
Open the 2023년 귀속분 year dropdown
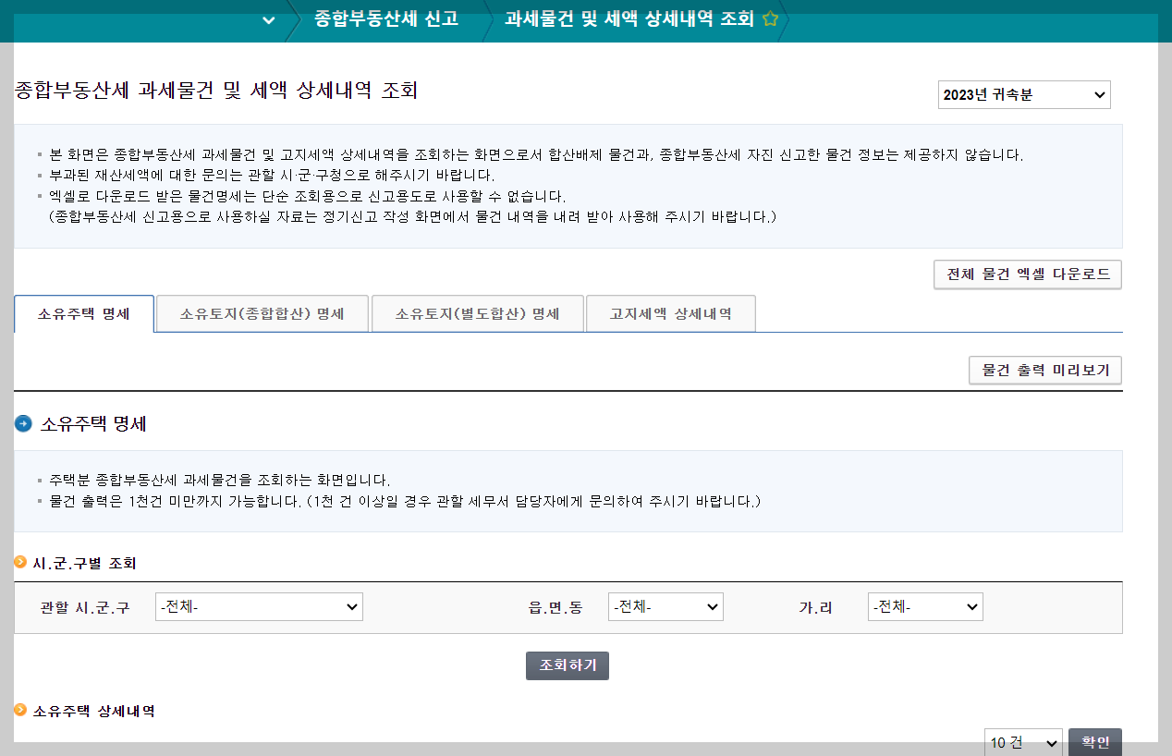coord(1026,94)
